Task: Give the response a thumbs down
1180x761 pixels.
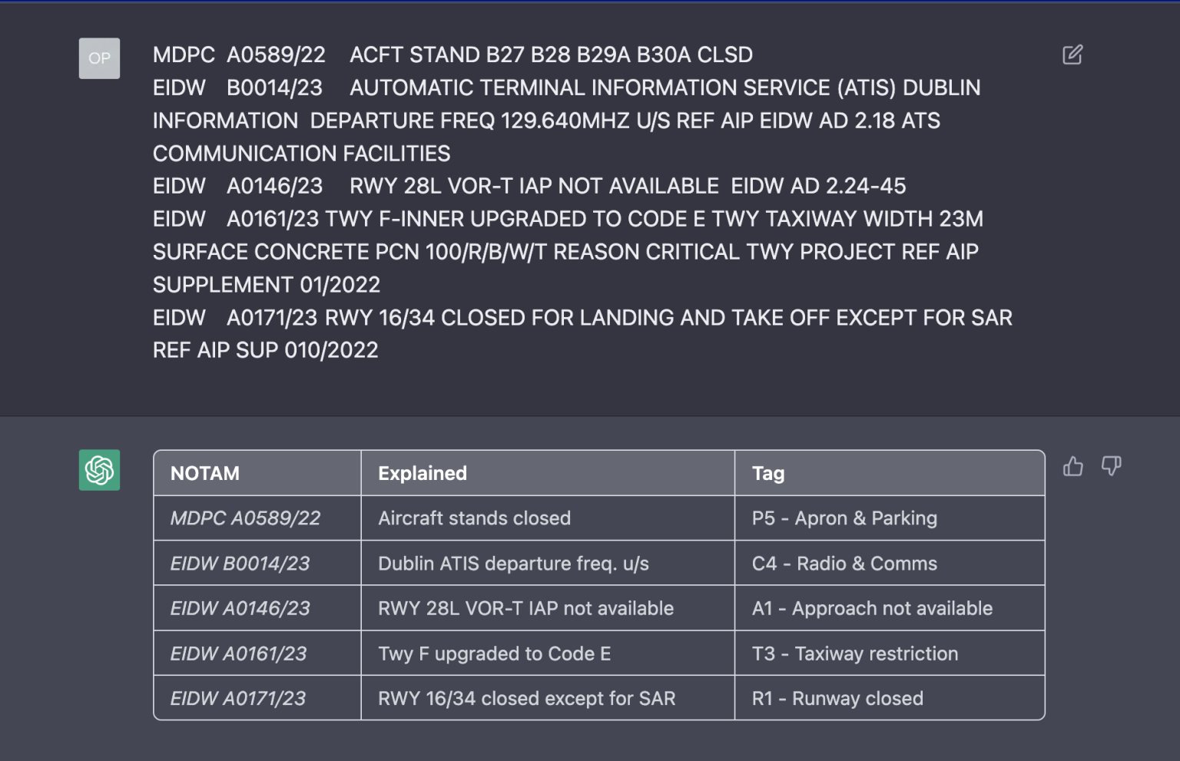Action: click(x=1112, y=466)
